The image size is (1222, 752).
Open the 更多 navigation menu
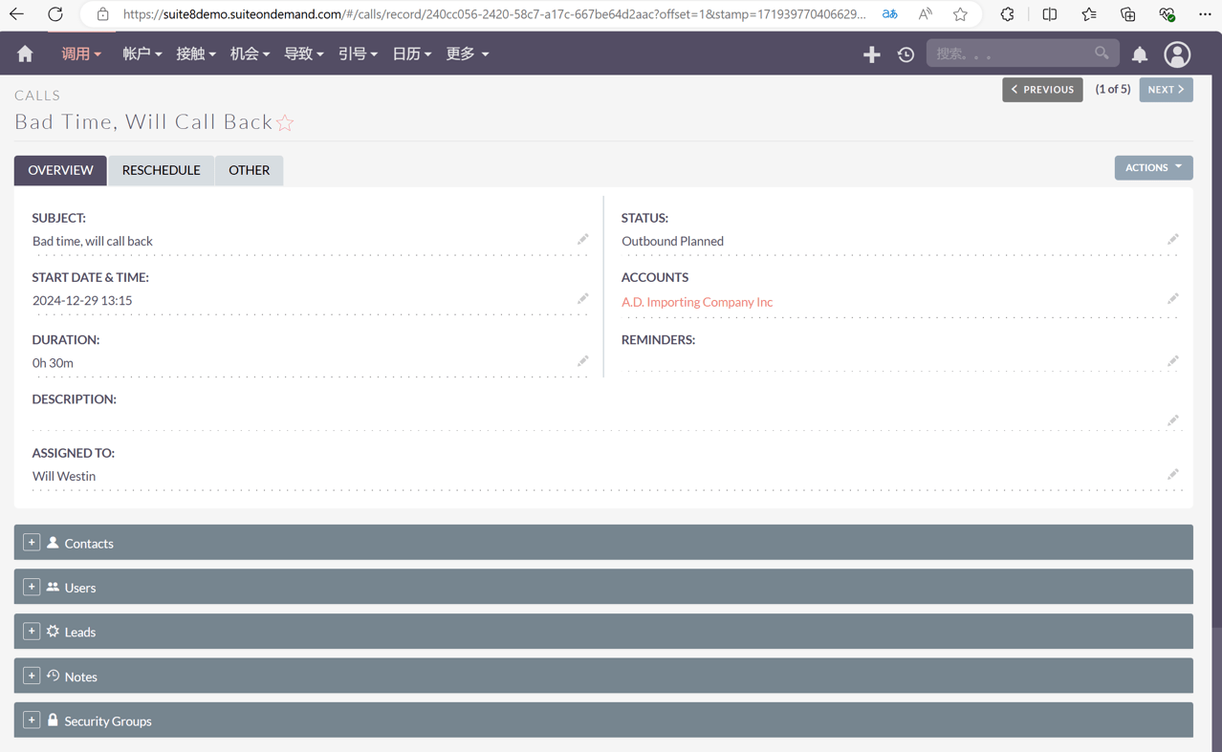tap(467, 54)
